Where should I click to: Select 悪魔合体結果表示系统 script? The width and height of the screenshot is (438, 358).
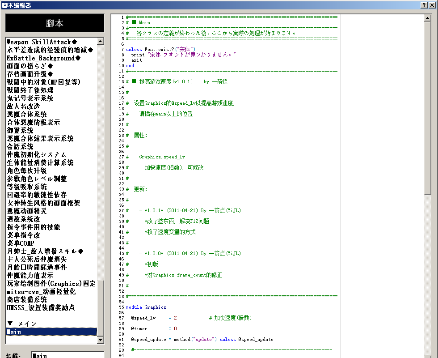51,139
